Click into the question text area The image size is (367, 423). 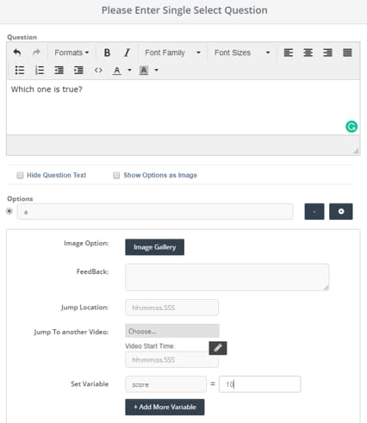183,108
